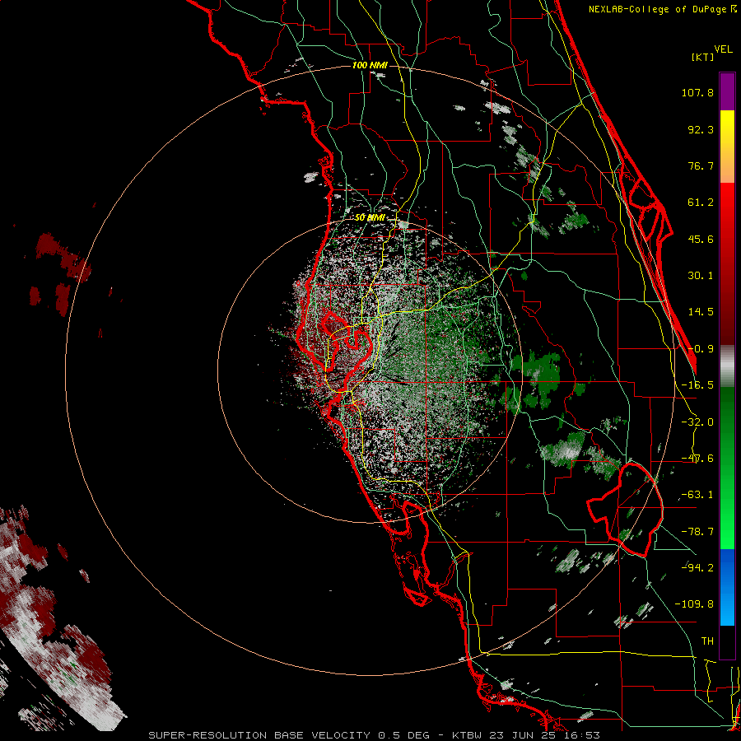This screenshot has width=741, height=741.
Task: Click the -32.0 velocity scale value
Action: click(697, 422)
